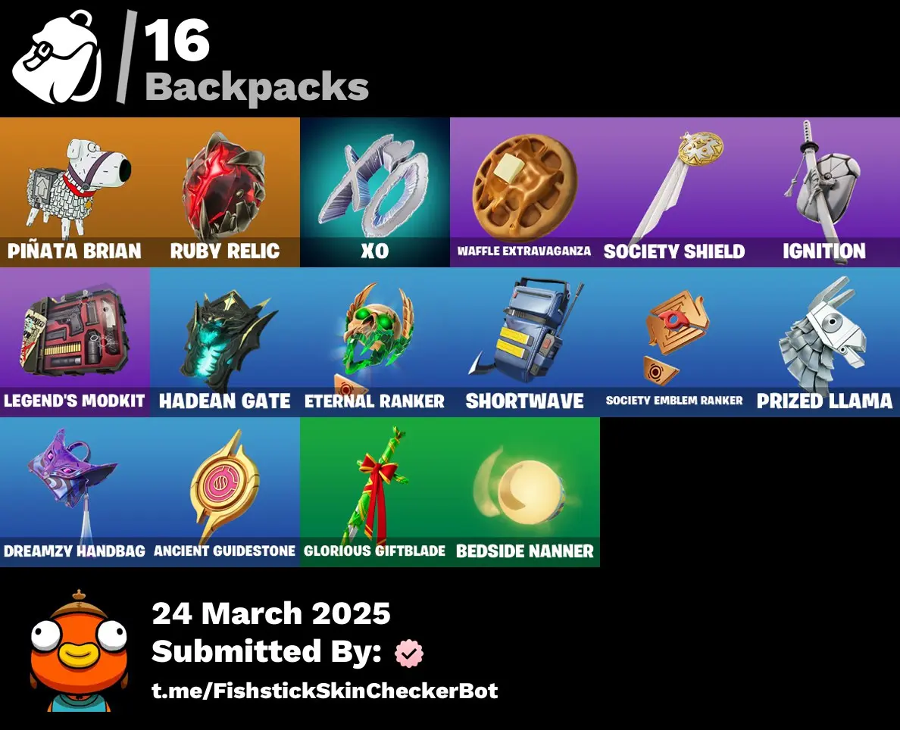900x730 pixels.
Task: Click the Fishstick avatar icon
Action: pos(80,650)
